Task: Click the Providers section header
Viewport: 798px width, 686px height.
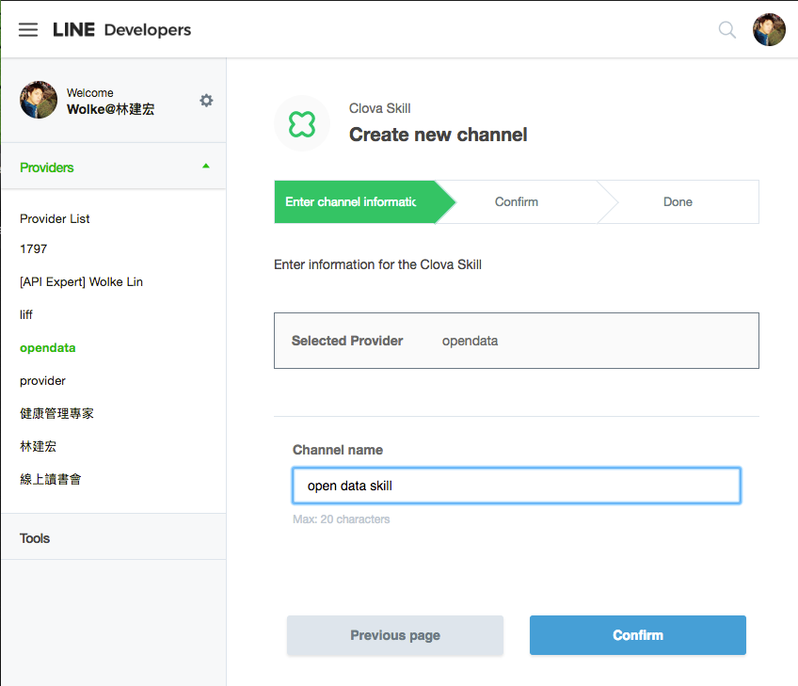Action: coord(114,167)
